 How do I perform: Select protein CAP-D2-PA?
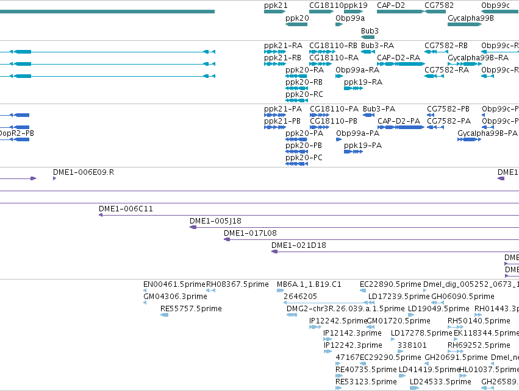tap(401, 127)
